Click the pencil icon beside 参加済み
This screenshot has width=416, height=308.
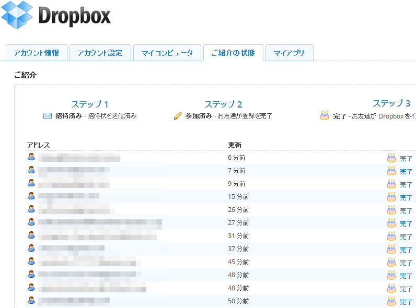[x=178, y=116]
